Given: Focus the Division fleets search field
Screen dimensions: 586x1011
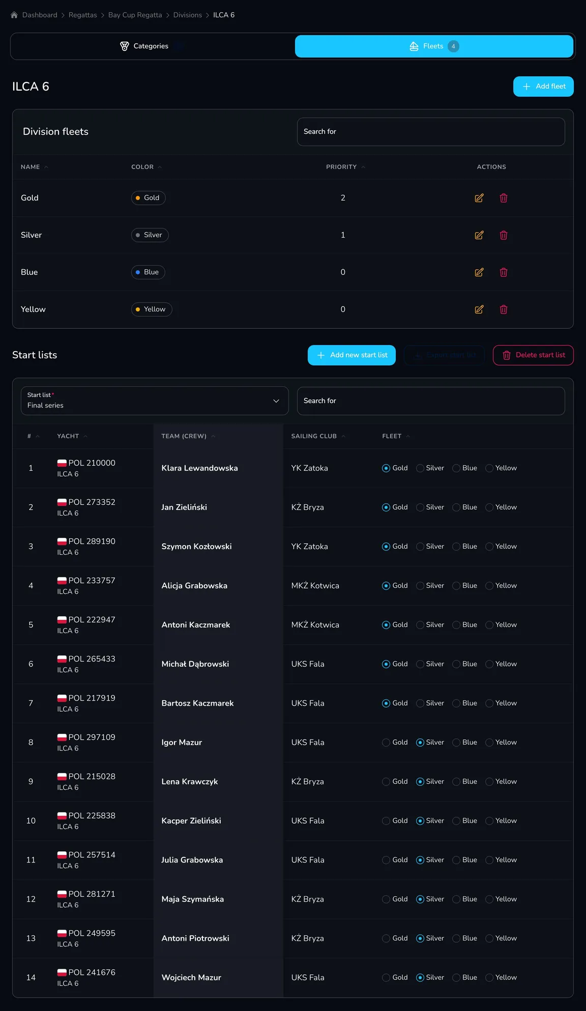Looking at the screenshot, I should click(431, 132).
